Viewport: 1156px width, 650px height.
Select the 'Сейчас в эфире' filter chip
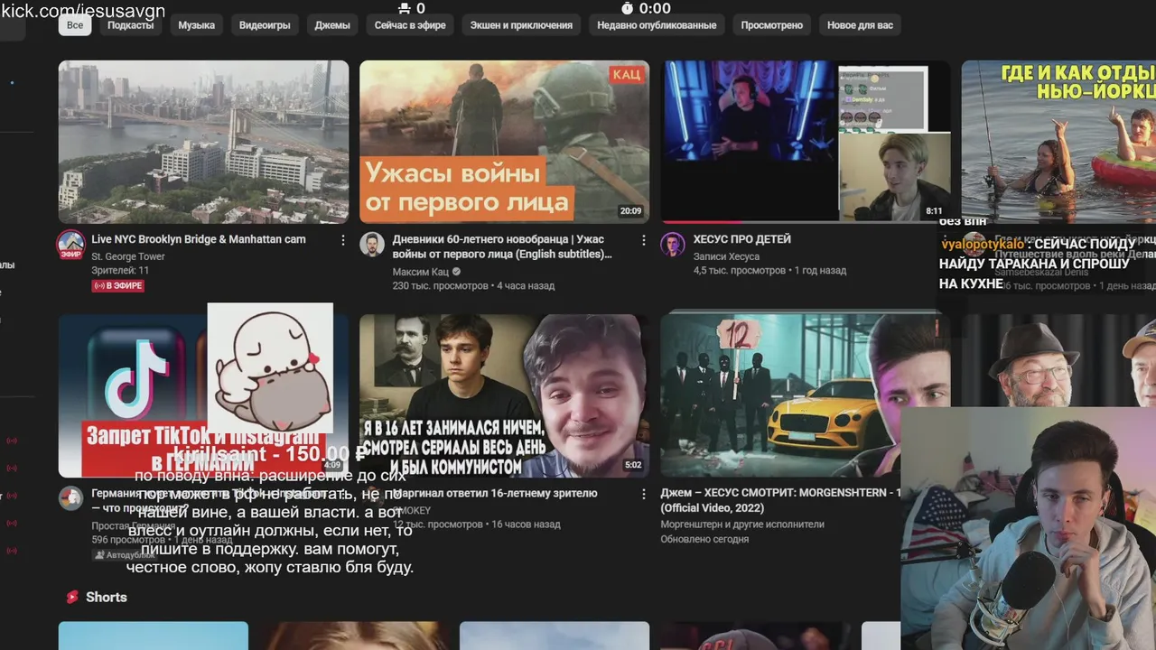click(x=410, y=25)
